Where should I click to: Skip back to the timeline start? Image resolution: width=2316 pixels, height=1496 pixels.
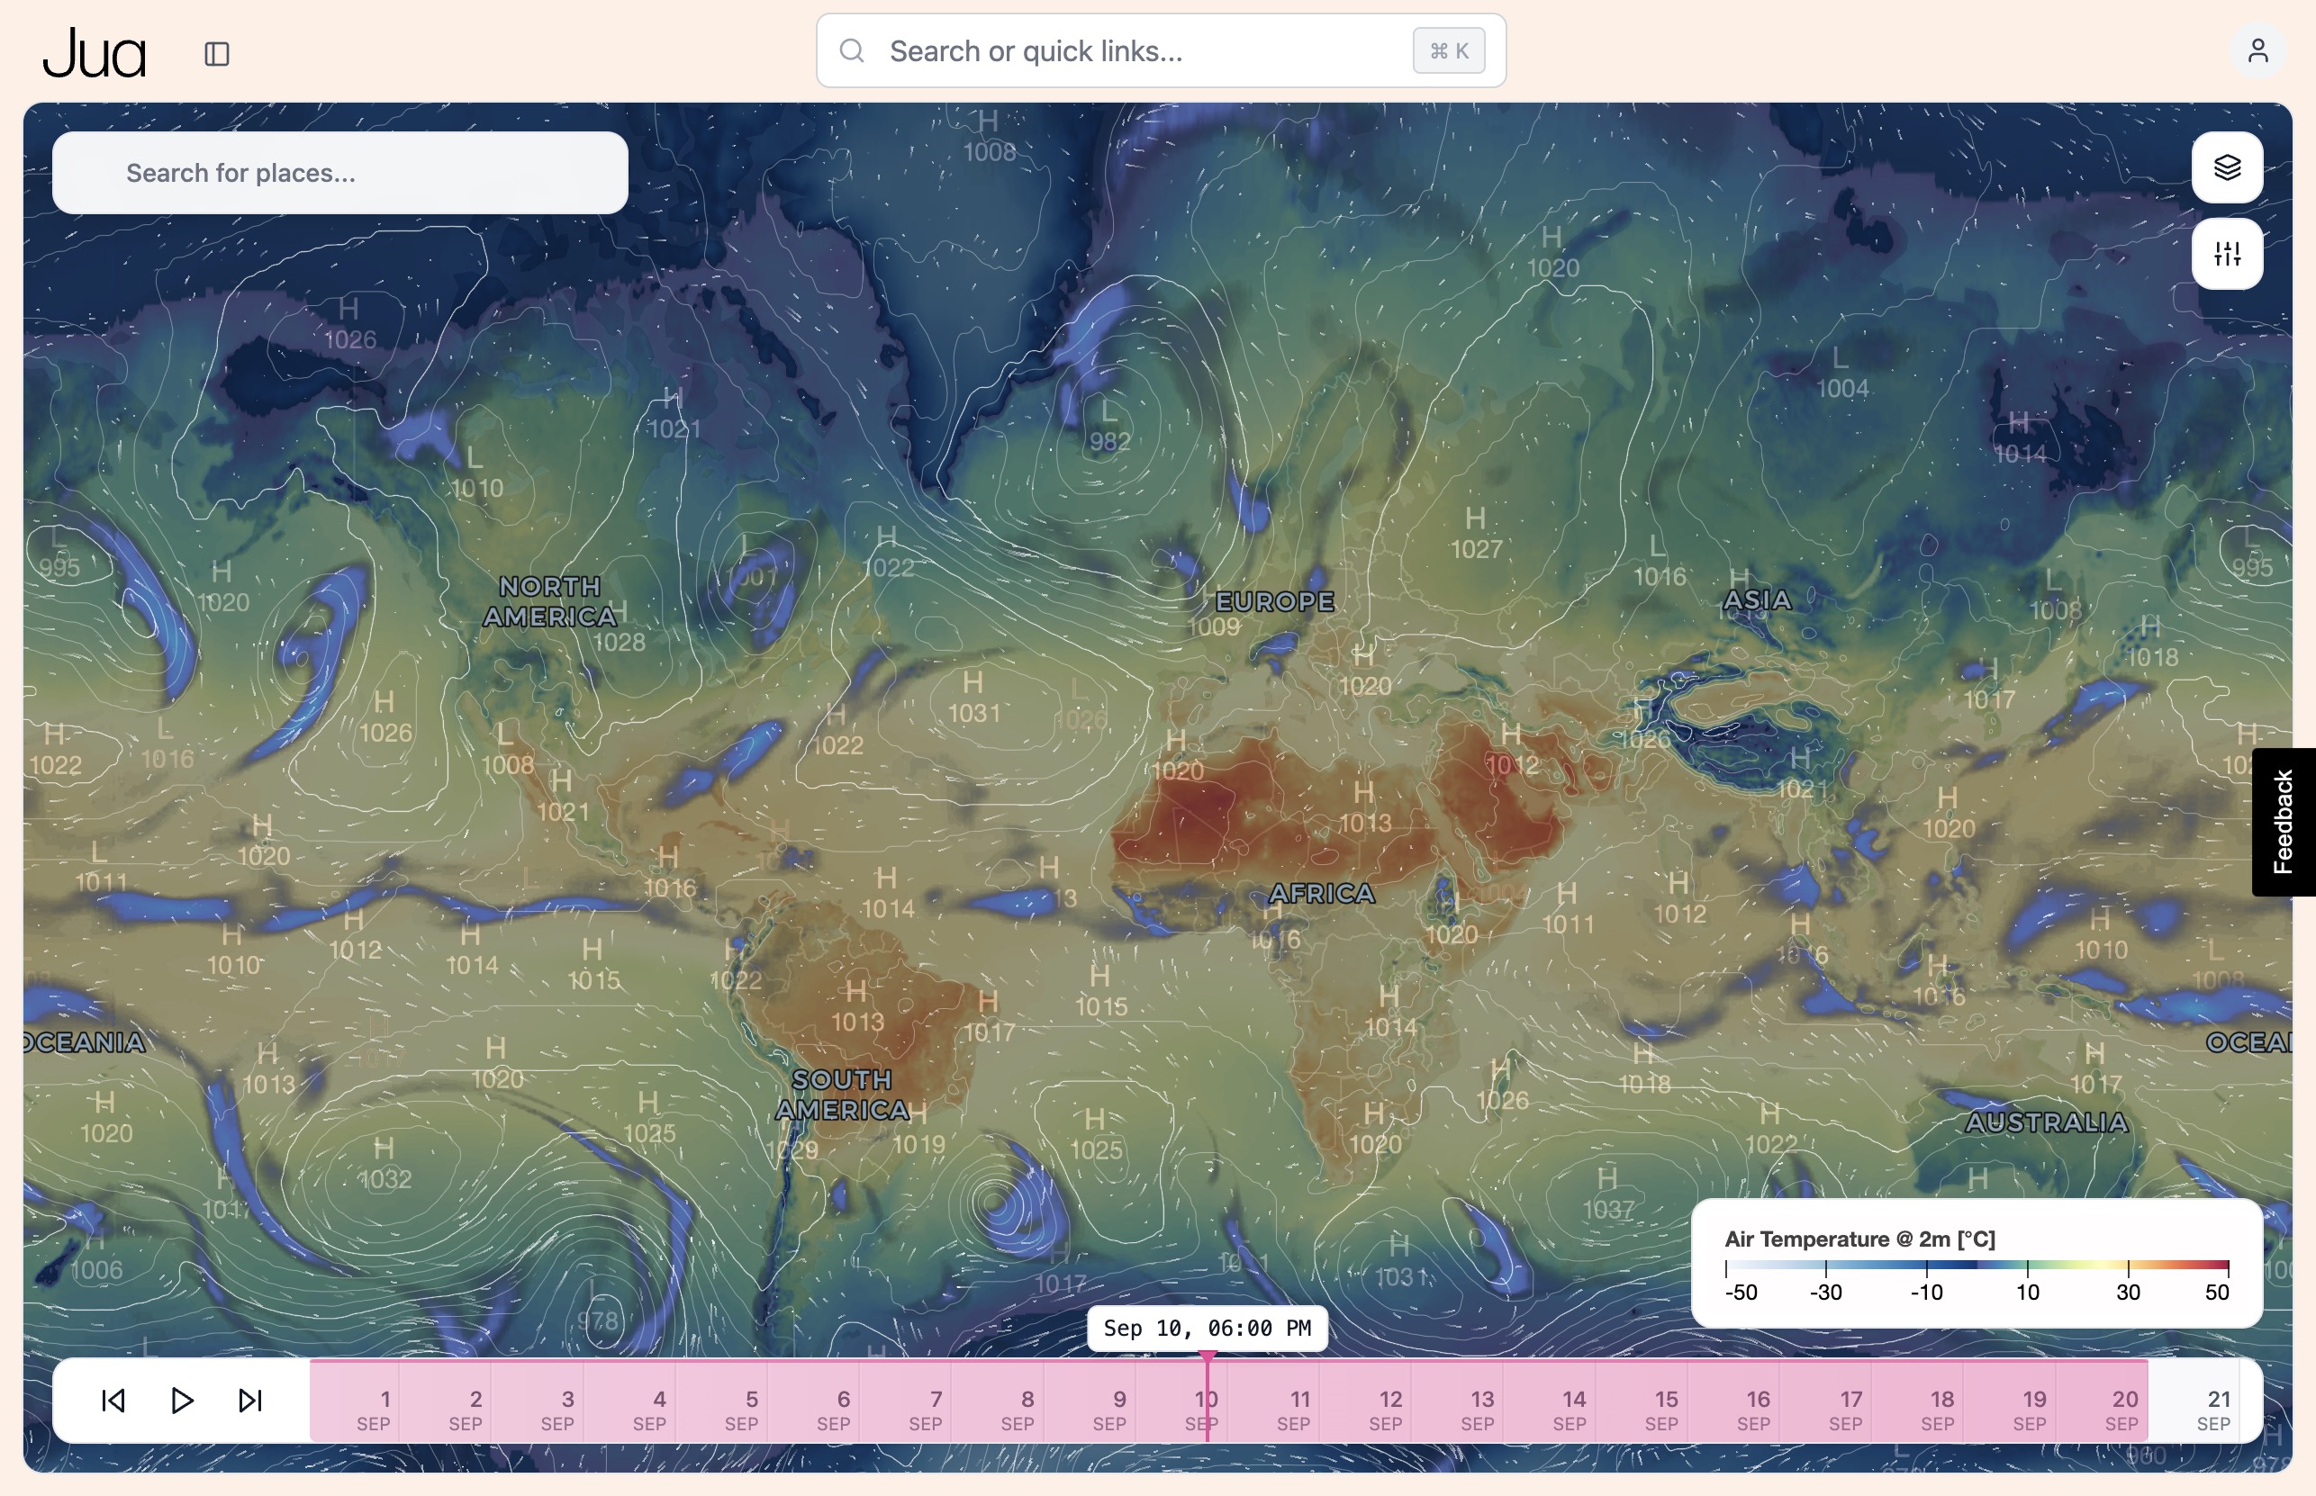point(113,1401)
